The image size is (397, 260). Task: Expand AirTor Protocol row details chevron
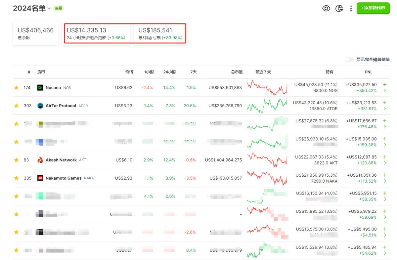pyautogui.click(x=385, y=109)
